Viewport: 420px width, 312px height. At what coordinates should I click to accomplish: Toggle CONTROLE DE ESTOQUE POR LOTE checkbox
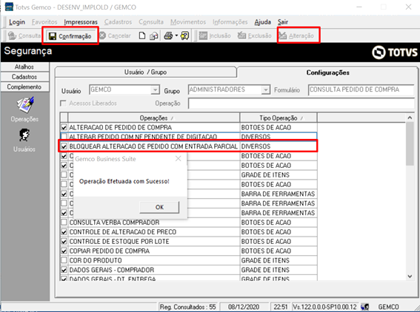(x=64, y=242)
